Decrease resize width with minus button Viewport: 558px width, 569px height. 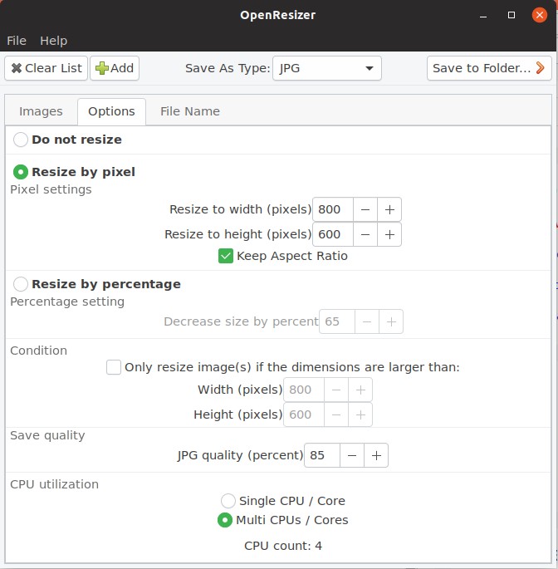click(x=365, y=209)
